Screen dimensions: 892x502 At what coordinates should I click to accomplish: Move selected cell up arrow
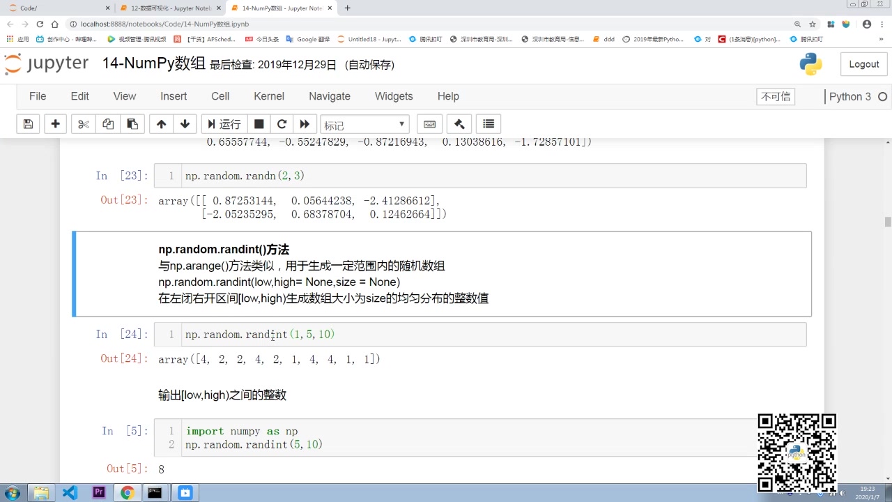point(161,124)
